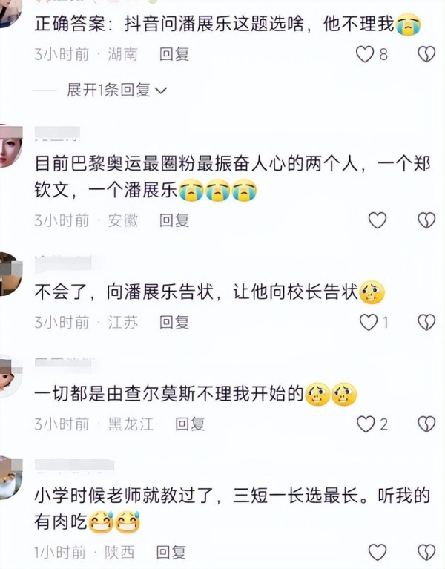The image size is (445, 569).
Task: Open avatar of the Anhui commenter
Action: click(10, 145)
